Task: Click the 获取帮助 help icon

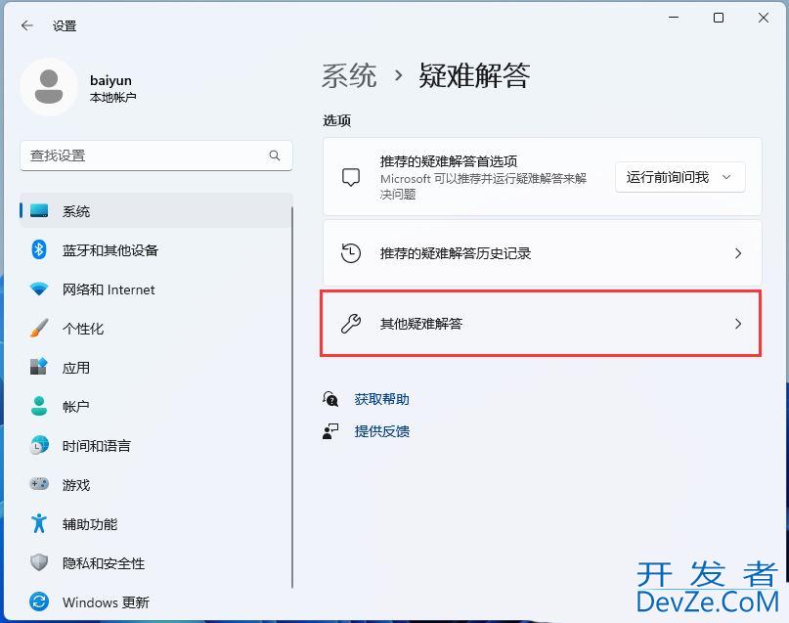Action: (x=330, y=399)
